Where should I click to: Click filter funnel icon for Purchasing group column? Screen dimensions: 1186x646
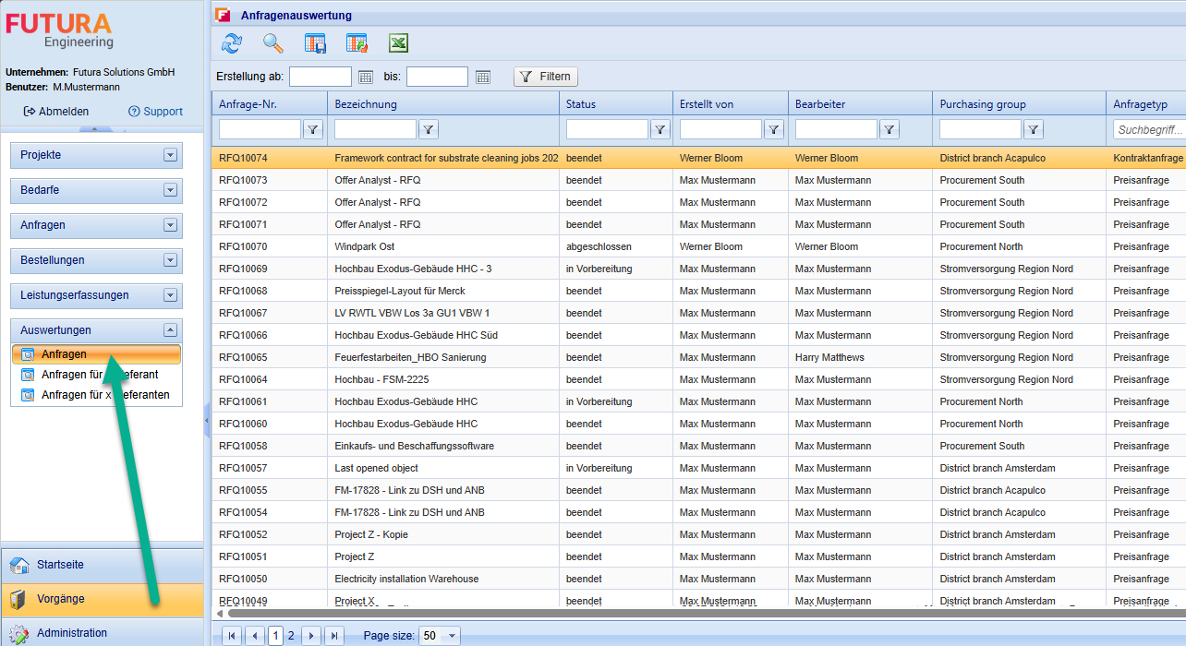[1034, 129]
